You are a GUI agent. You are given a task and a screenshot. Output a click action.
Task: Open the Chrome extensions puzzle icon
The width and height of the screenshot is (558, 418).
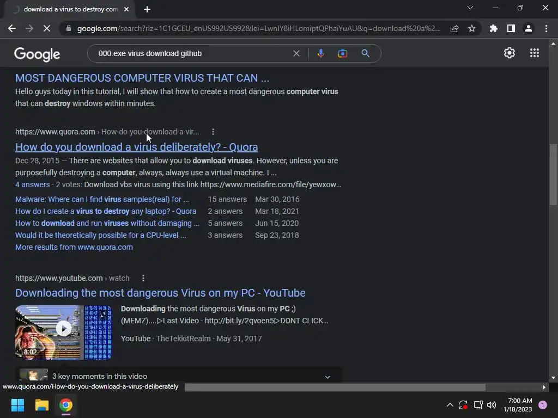[x=493, y=28]
